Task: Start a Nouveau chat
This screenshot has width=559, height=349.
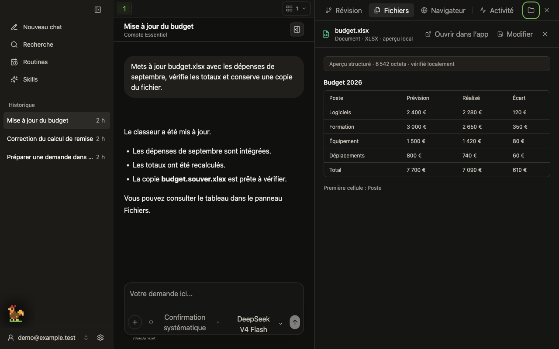Action: coord(57,27)
